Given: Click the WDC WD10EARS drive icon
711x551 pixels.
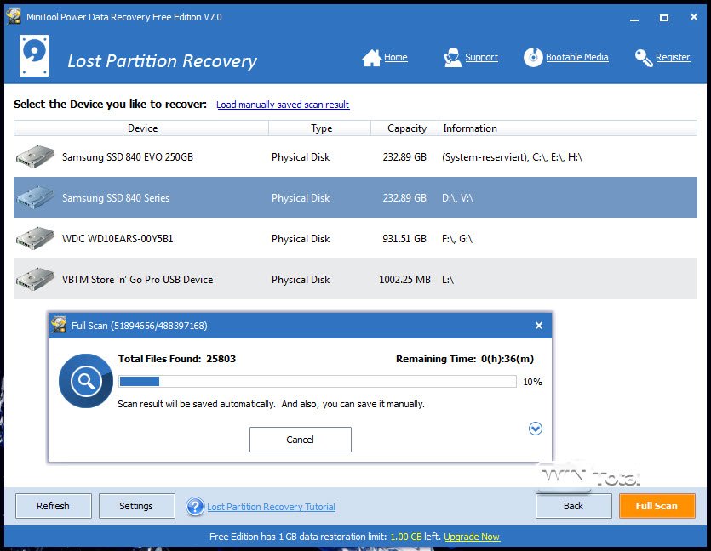Looking at the screenshot, I should pyautogui.click(x=35, y=238).
